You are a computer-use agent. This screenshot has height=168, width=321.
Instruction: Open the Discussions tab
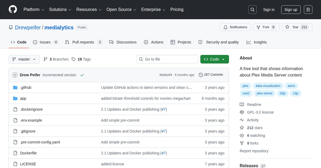[123, 42]
